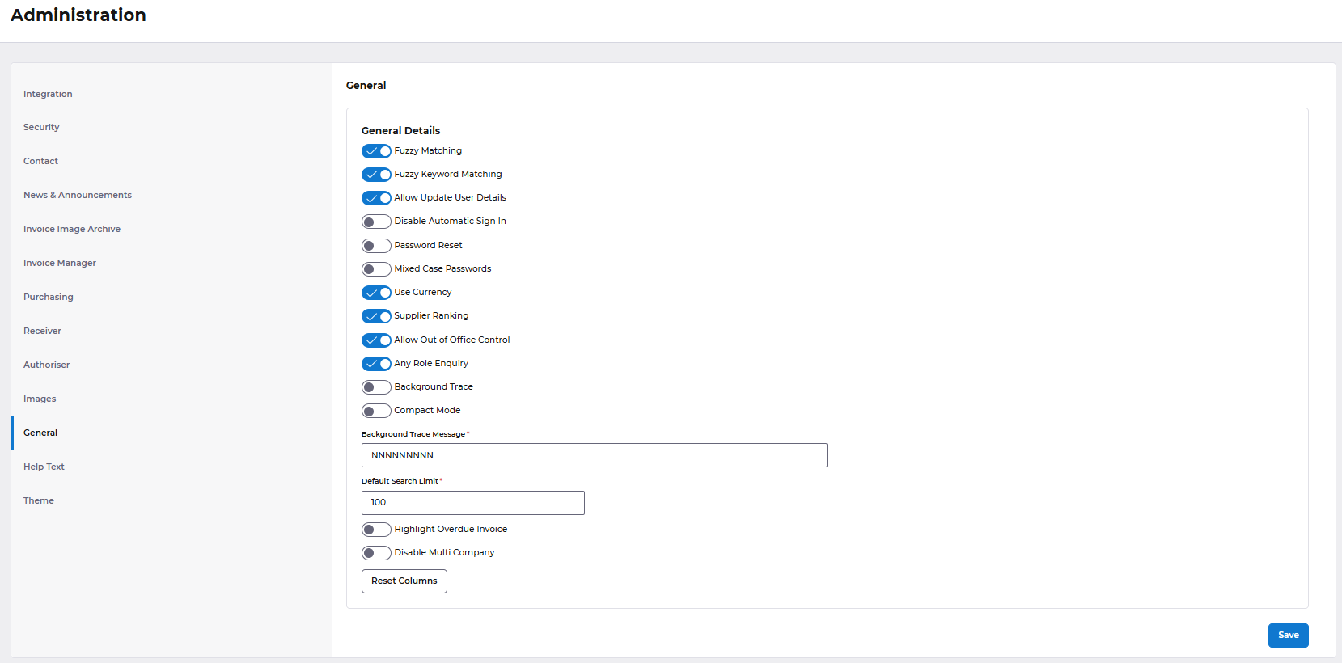Viewport: 1342px width, 663px height.
Task: Turn on Disable Multi Company switch
Action: click(x=376, y=553)
